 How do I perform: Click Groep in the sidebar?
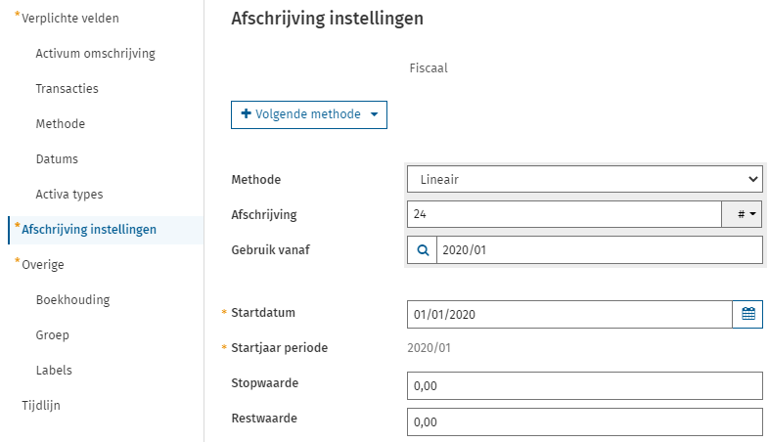(52, 335)
